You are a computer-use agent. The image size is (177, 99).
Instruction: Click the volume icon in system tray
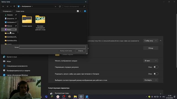(x=155, y=97)
